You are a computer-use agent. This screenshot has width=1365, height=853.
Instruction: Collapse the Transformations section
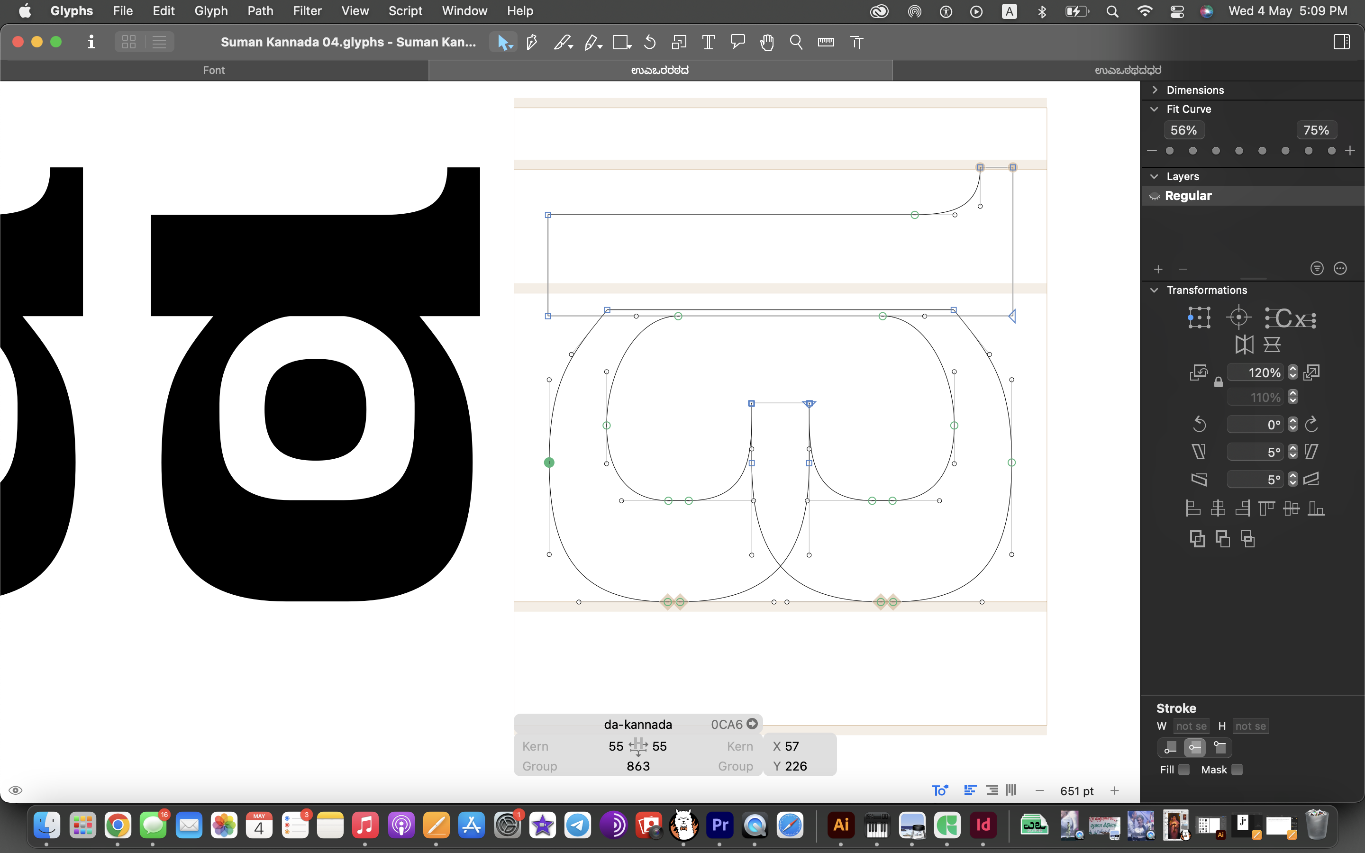pyautogui.click(x=1155, y=290)
